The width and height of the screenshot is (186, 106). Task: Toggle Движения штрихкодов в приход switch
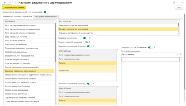pyautogui.click(x=89, y=46)
